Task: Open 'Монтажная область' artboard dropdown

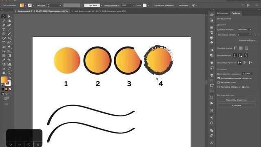Action: 245,35
